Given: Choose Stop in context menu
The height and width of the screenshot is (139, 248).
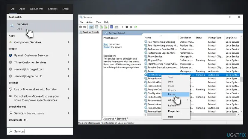Looking at the screenshot, I should [176, 82].
